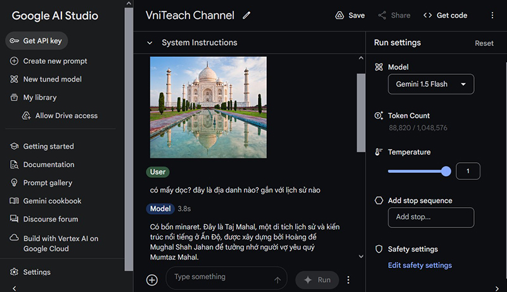Open the Gemini 1.5 Flash model dropdown

(x=431, y=84)
